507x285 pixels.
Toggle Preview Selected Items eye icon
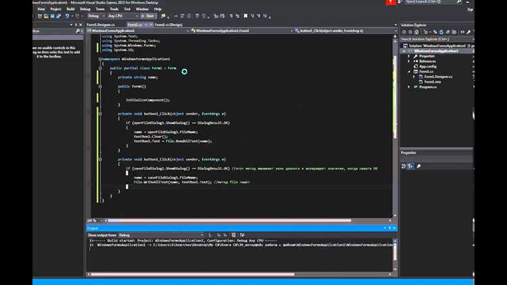point(462,32)
